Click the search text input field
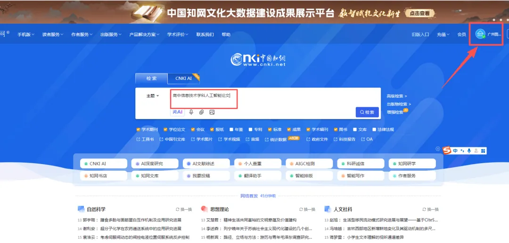Viewport: 509px width, 243px height. (204, 99)
